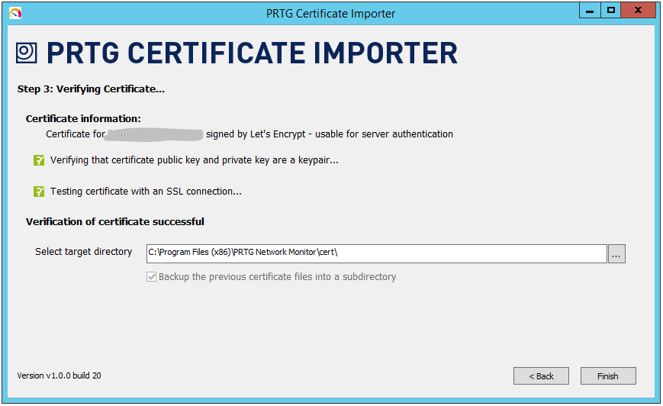Click the PRTG logo beside the heading

(x=26, y=53)
